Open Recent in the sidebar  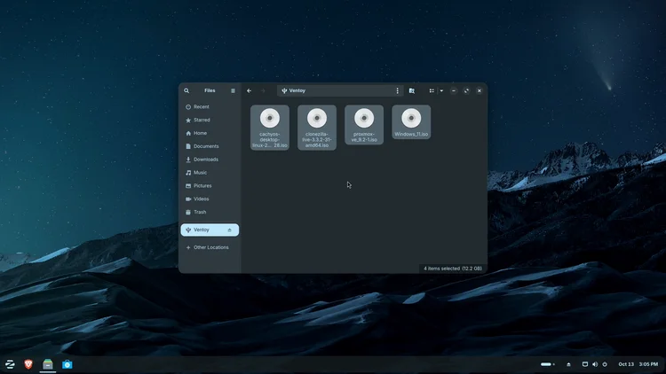[210, 107]
